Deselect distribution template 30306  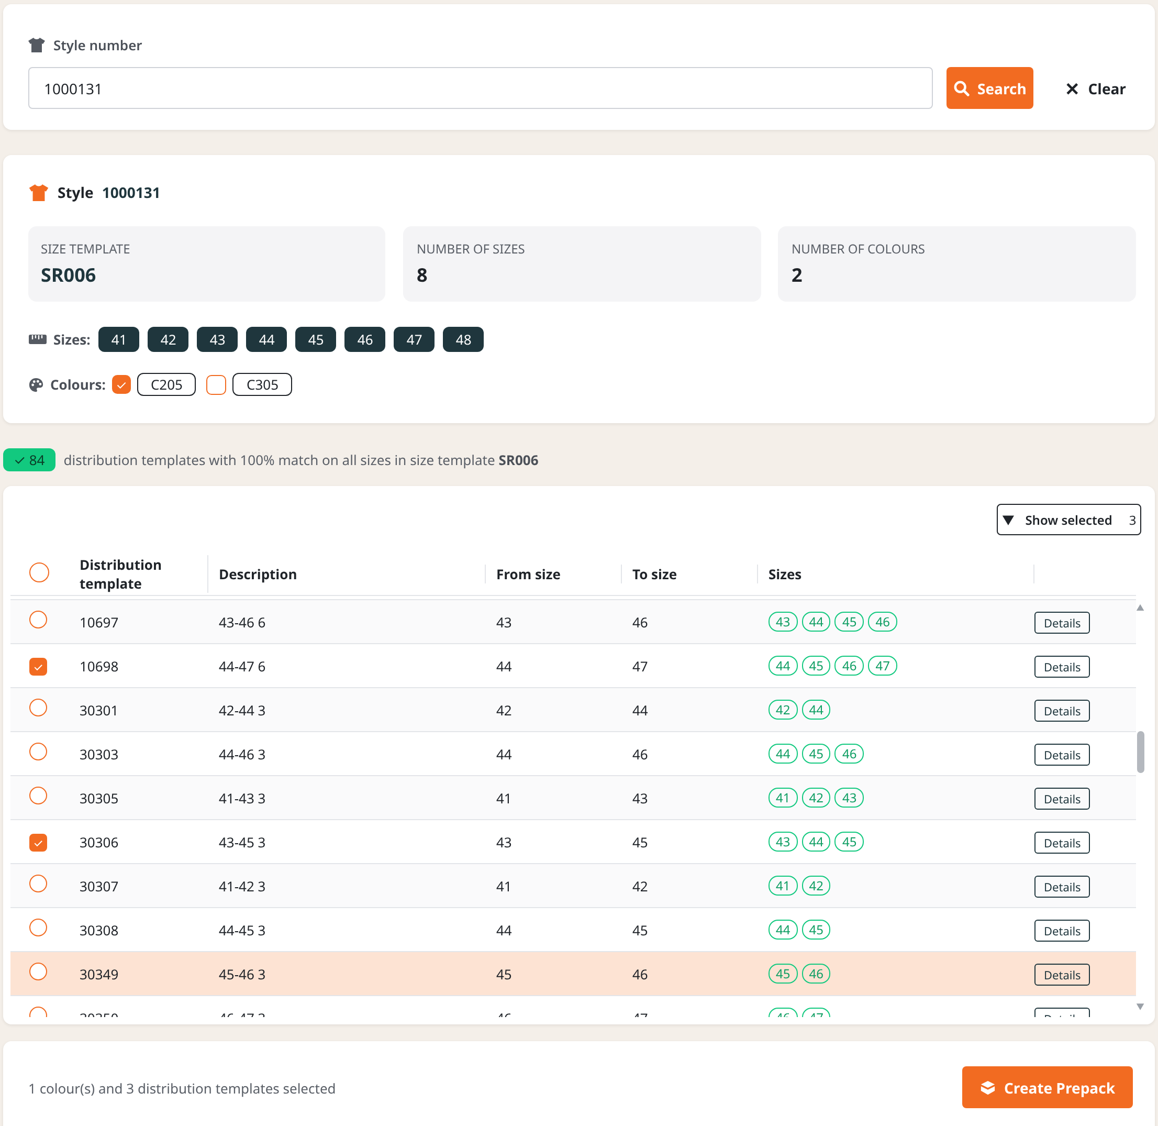click(x=38, y=842)
